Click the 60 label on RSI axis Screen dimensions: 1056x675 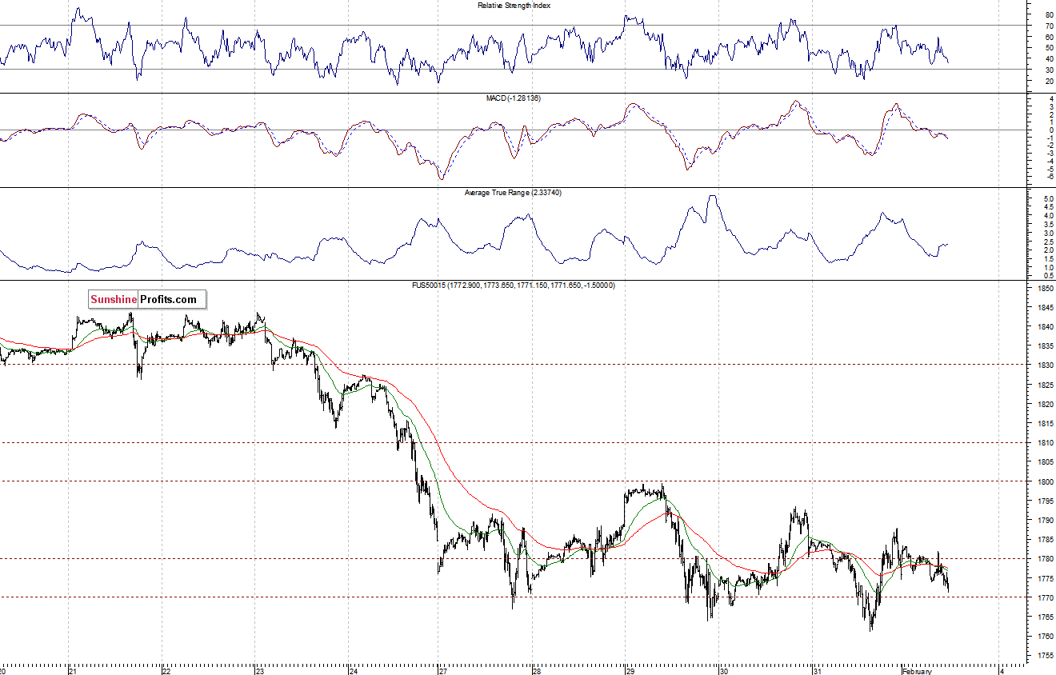pyautogui.click(x=1049, y=37)
